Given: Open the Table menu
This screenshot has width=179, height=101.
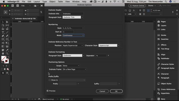Looking at the screenshot, I should click(x=60, y=1).
